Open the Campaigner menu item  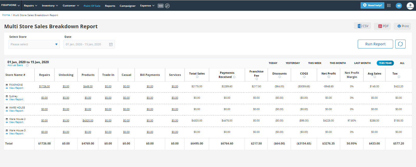pos(128,6)
